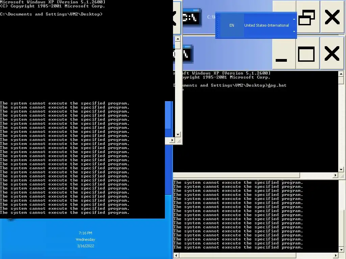Open the language bar options arrow
Screen dimensions: 346x259
294,31
